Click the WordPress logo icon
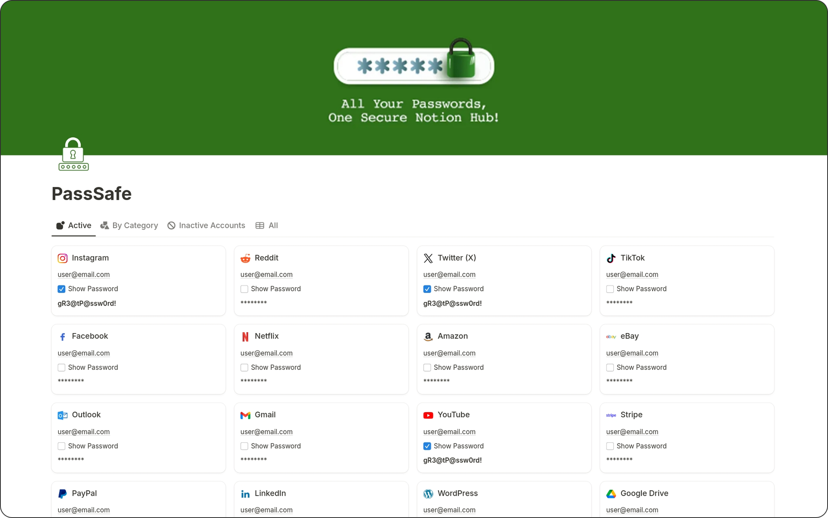The image size is (828, 518). pyautogui.click(x=428, y=494)
